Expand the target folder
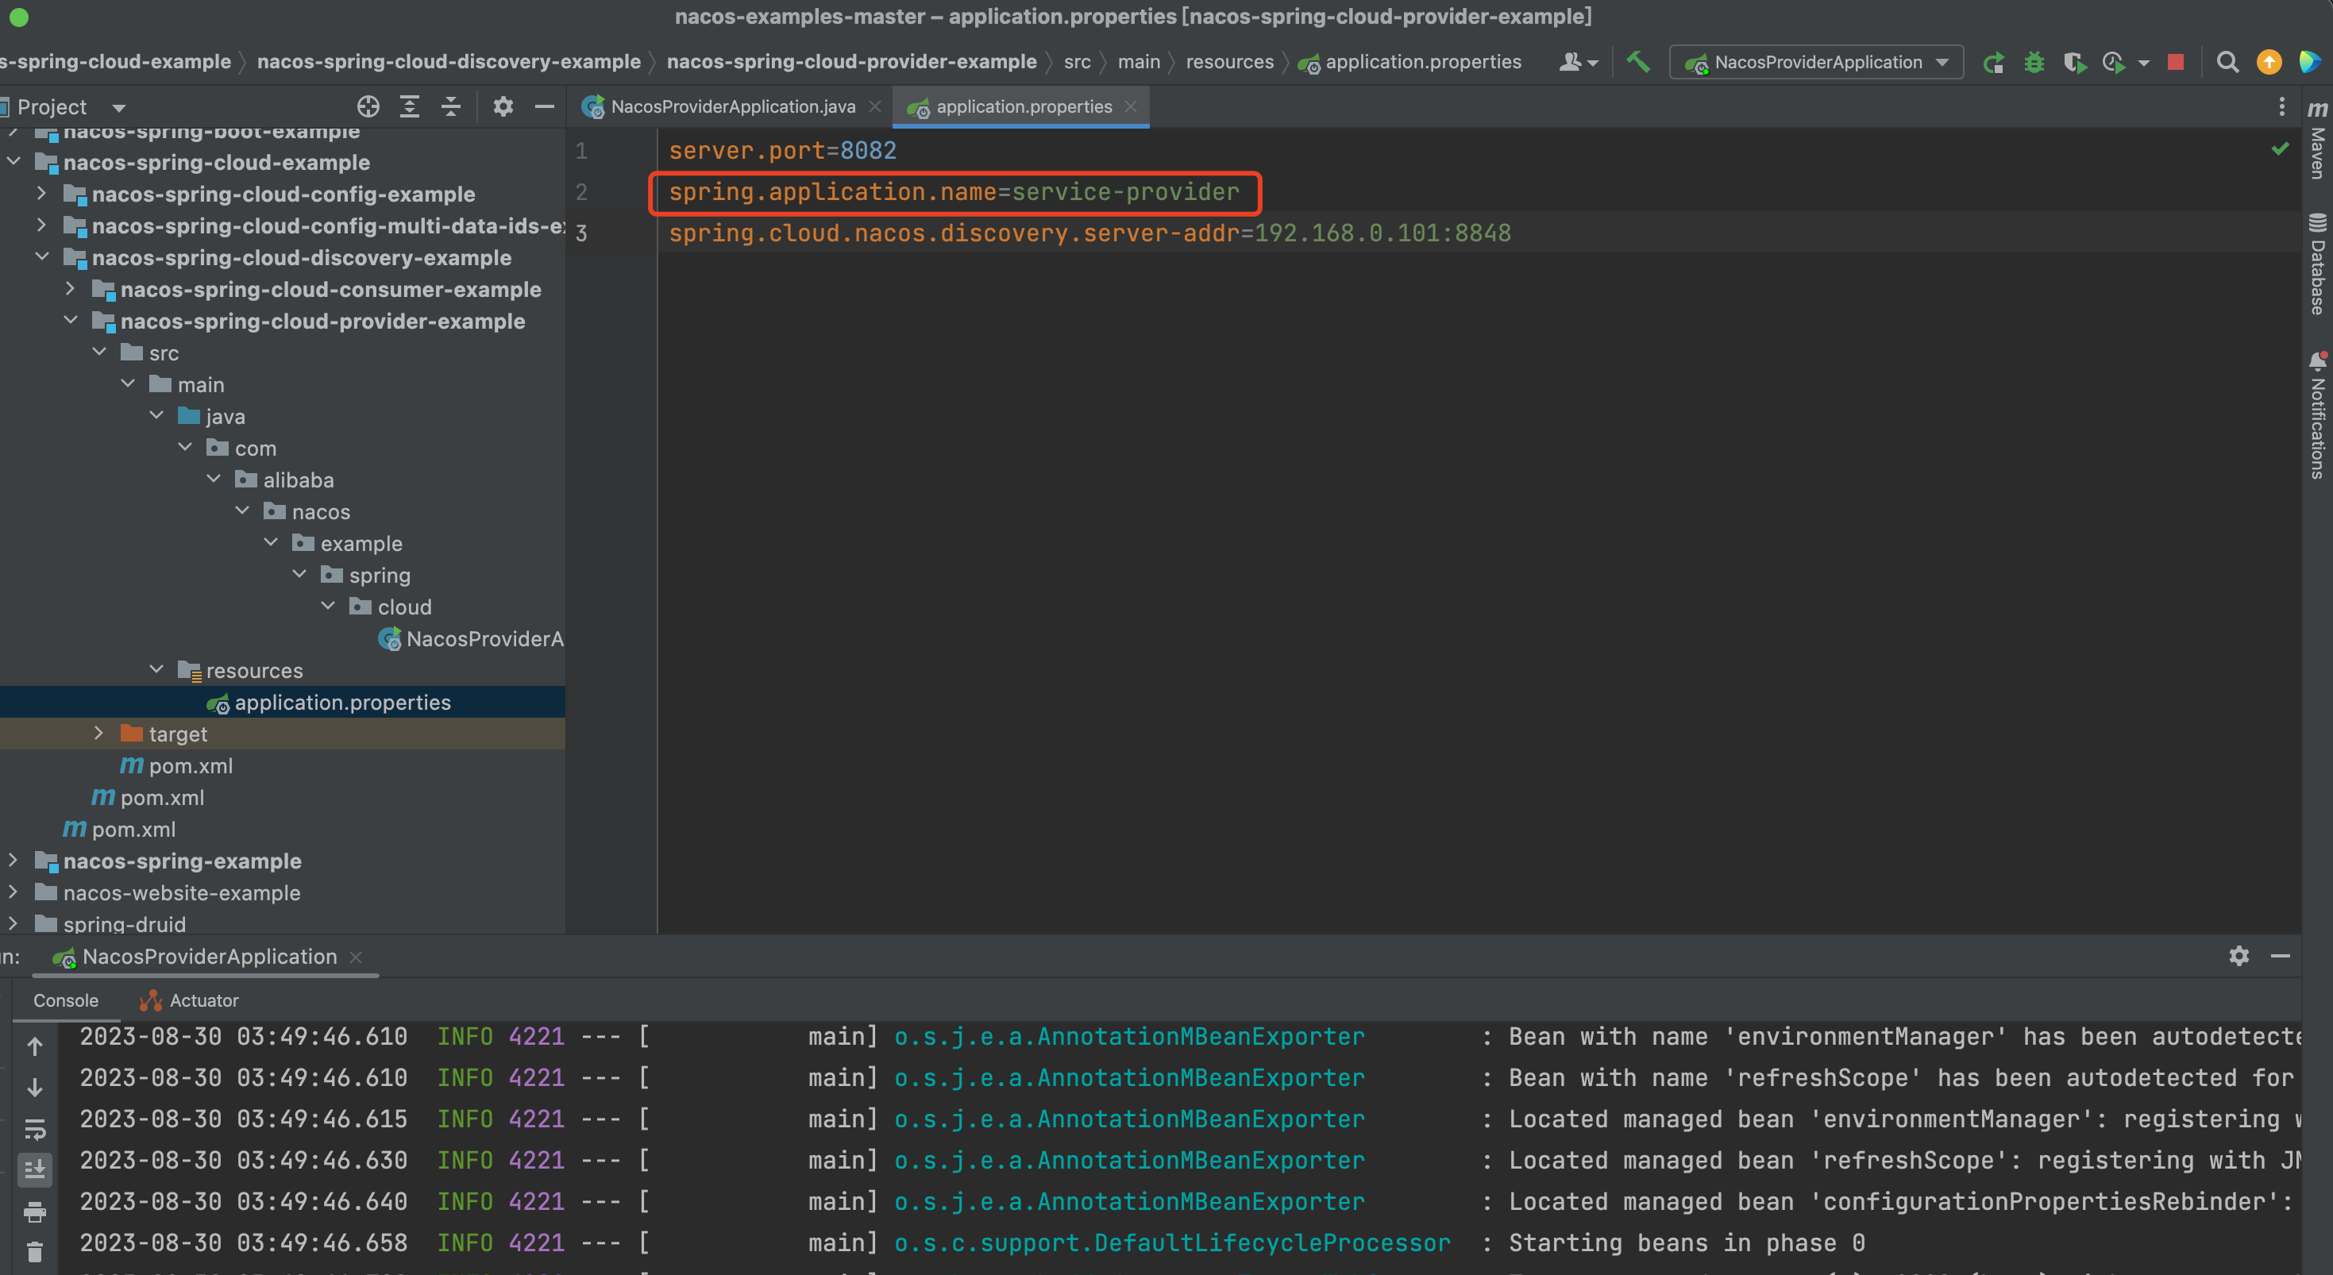This screenshot has width=2333, height=1275. (98, 734)
